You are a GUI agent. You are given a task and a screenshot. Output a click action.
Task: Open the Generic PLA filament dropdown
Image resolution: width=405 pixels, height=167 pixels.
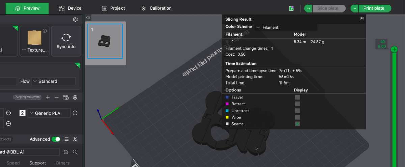tap(49, 113)
